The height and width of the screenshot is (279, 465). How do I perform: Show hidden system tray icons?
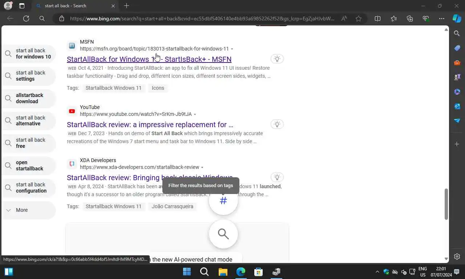point(377,272)
